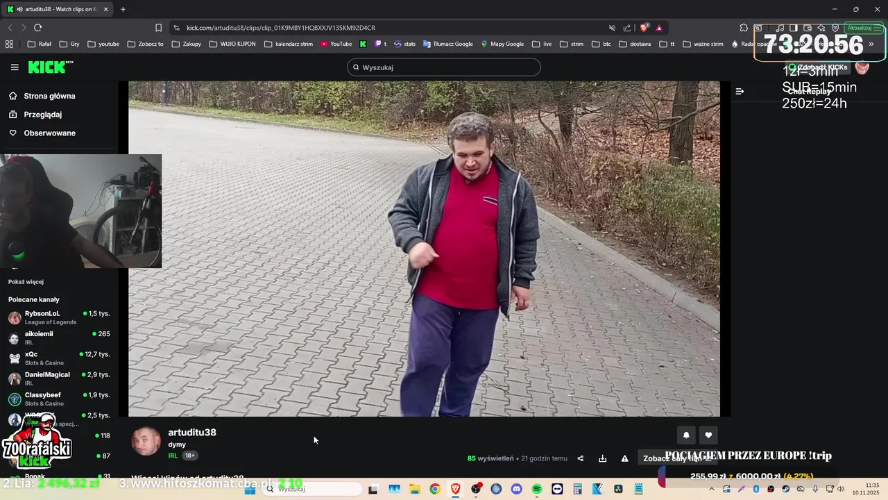888x500 pixels.
Task: Open the WUJO KUPON bookmark folder
Action: click(232, 44)
